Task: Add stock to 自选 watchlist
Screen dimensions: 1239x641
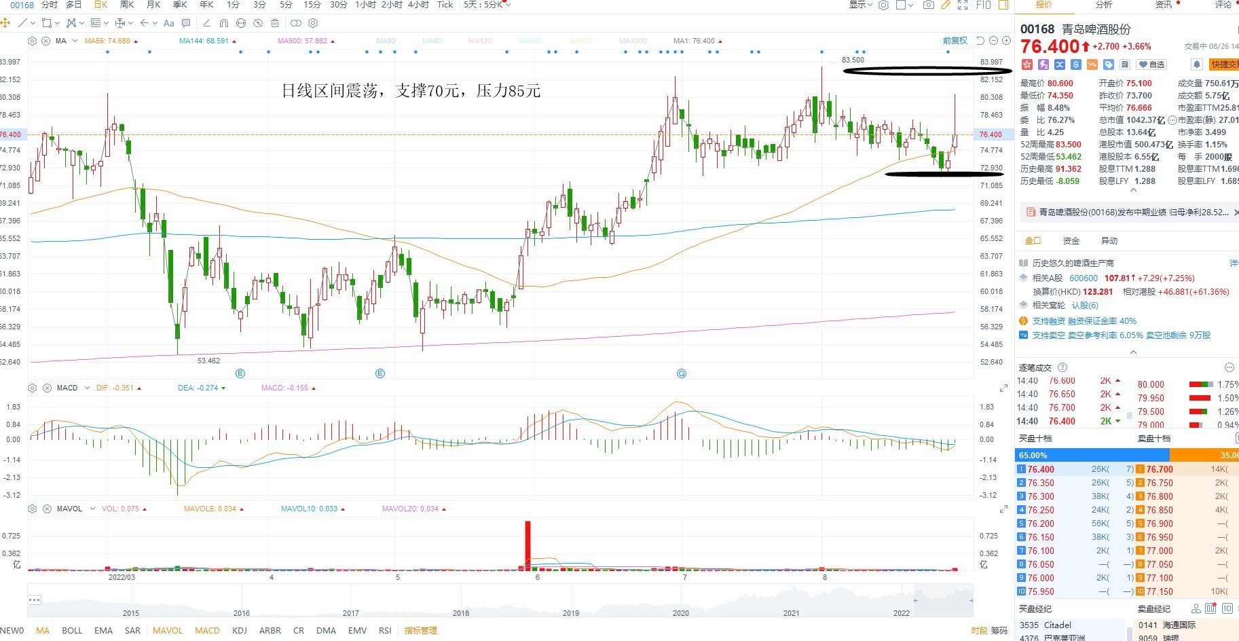Action: pos(1152,65)
